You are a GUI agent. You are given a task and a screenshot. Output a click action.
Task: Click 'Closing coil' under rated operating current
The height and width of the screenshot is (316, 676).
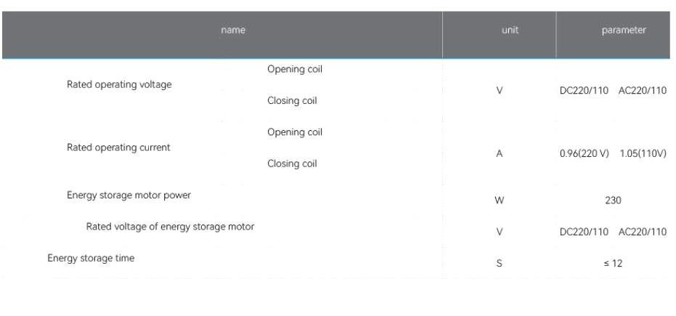point(292,163)
